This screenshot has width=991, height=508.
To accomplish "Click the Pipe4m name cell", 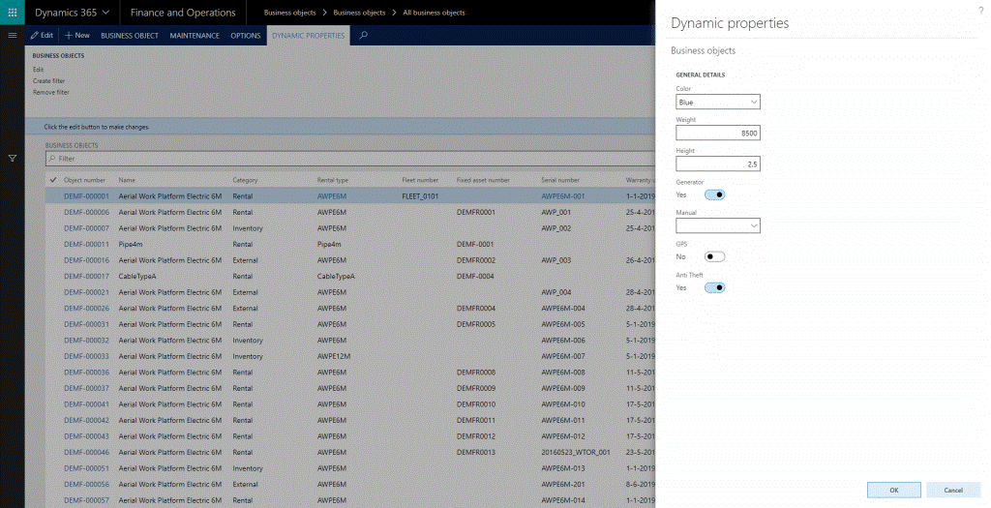I will (x=131, y=244).
